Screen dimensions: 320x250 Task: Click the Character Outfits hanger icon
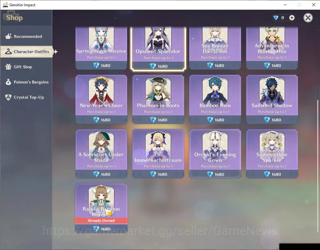[8, 52]
